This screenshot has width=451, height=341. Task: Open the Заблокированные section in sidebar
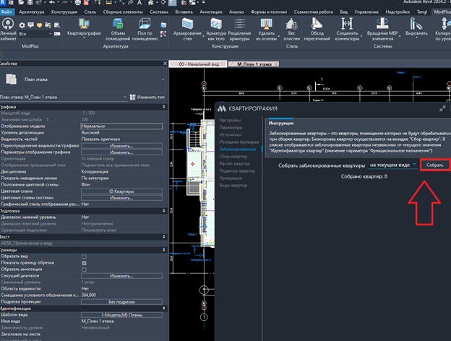point(238,150)
